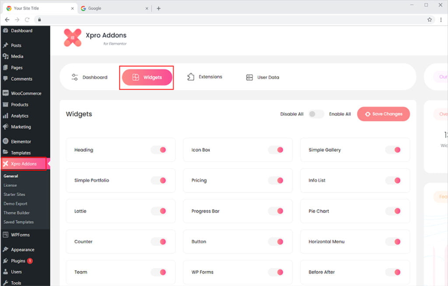Image resolution: width=448 pixels, height=286 pixels.
Task: Disable the Pie Chart widget toggle
Action: tap(393, 211)
